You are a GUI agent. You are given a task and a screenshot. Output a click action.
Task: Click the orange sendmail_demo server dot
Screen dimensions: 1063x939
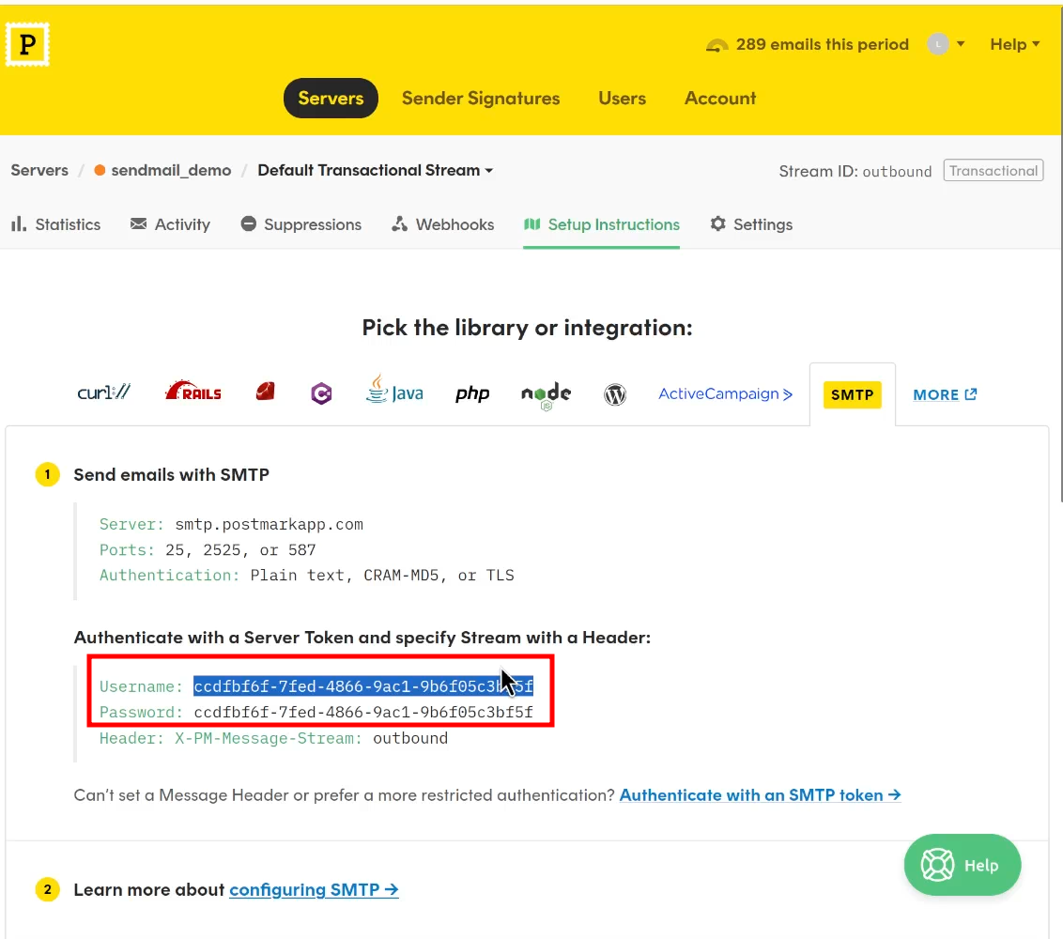click(x=100, y=170)
